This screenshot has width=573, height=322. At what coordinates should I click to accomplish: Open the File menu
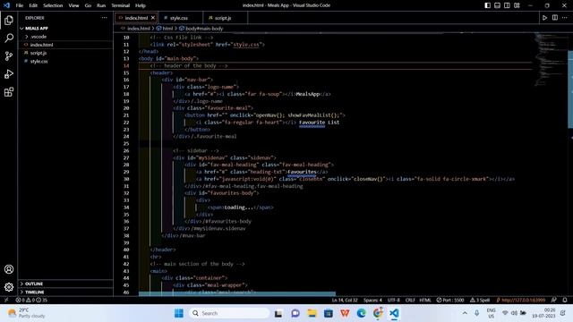pos(20,5)
